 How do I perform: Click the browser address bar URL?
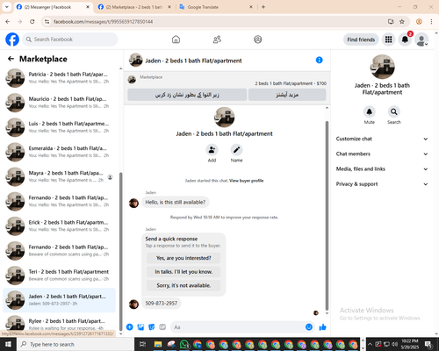point(103,22)
